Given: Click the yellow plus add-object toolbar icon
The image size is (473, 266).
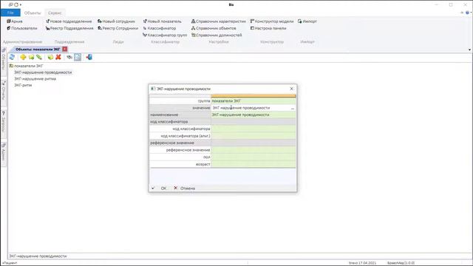Looking at the screenshot, I should click(23, 57).
